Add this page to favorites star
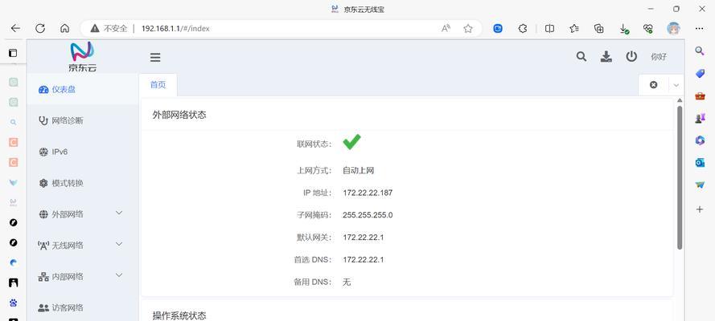This screenshot has height=321, width=715. [x=468, y=28]
